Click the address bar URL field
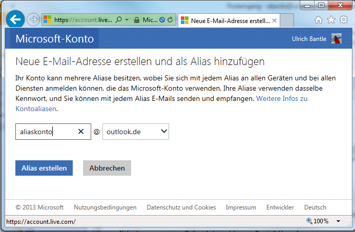The height and width of the screenshot is (232, 355). (x=83, y=20)
